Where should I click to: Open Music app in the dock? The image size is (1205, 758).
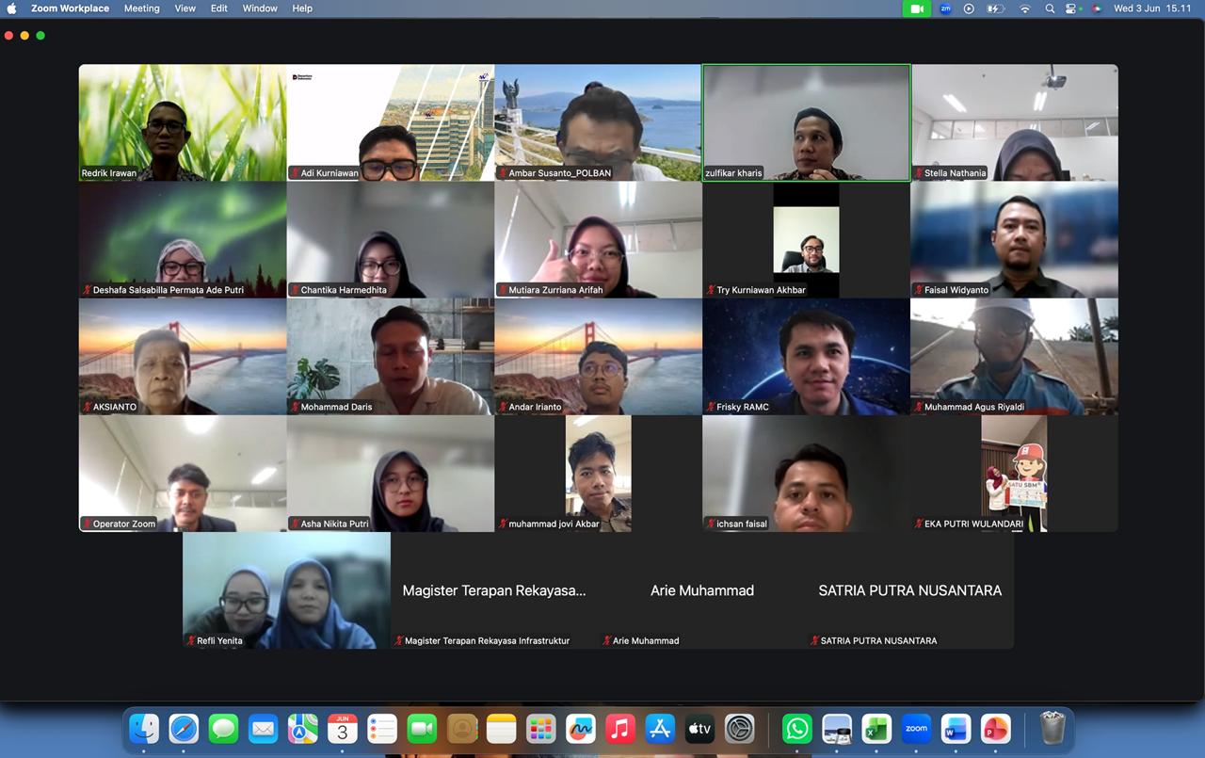click(x=620, y=729)
